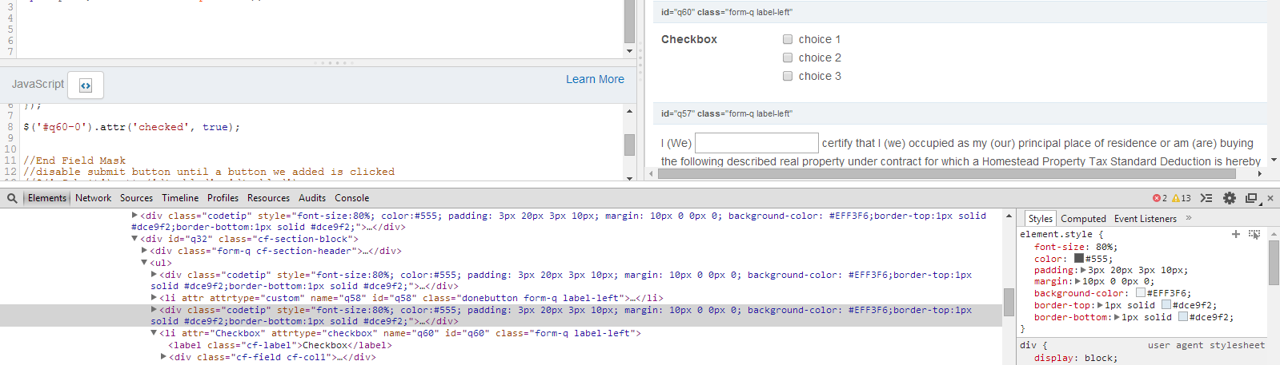Click the inspect element magnifier icon

[12, 198]
